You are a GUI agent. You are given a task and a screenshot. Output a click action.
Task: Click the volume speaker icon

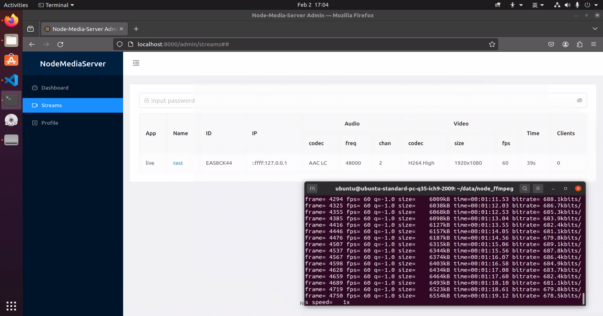coord(567,5)
